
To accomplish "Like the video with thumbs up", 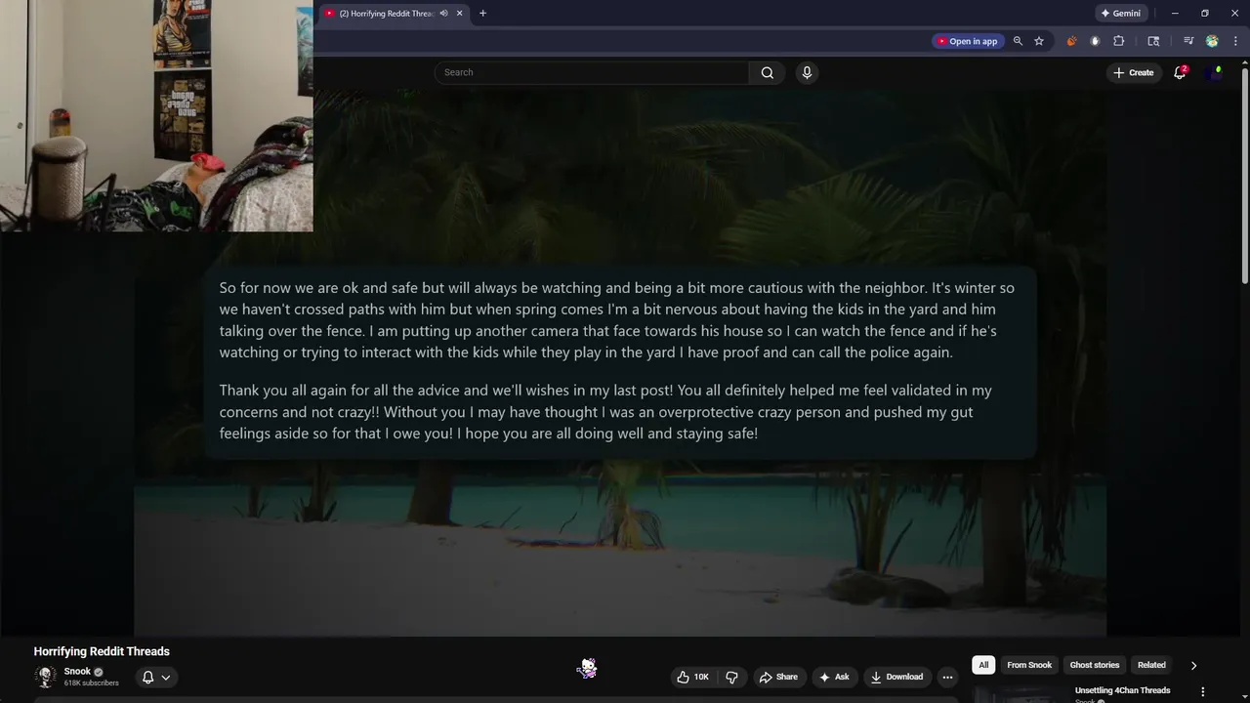I will (692, 677).
